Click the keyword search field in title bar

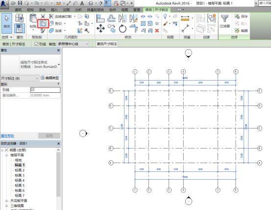pyautogui.click(x=265, y=3)
